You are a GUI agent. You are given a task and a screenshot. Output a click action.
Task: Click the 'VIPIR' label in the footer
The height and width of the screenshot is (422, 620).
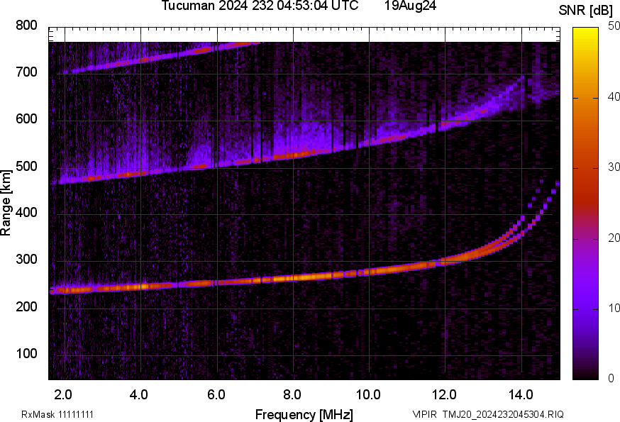425,414
